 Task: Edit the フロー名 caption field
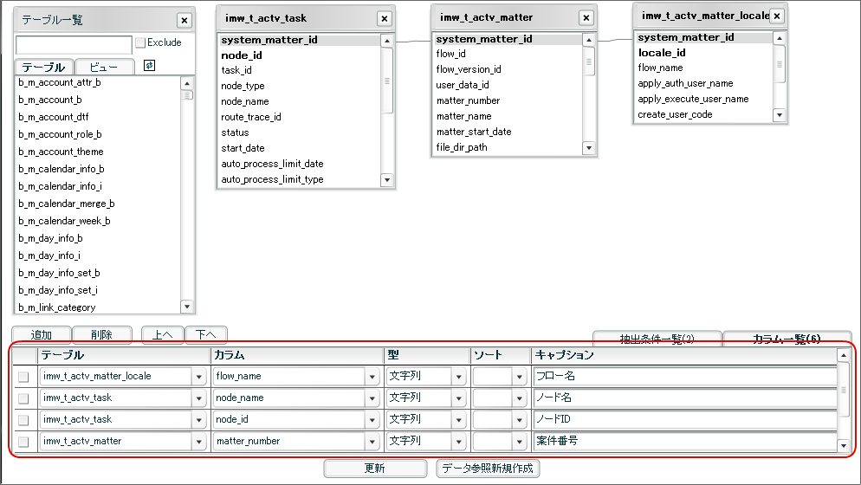(685, 376)
